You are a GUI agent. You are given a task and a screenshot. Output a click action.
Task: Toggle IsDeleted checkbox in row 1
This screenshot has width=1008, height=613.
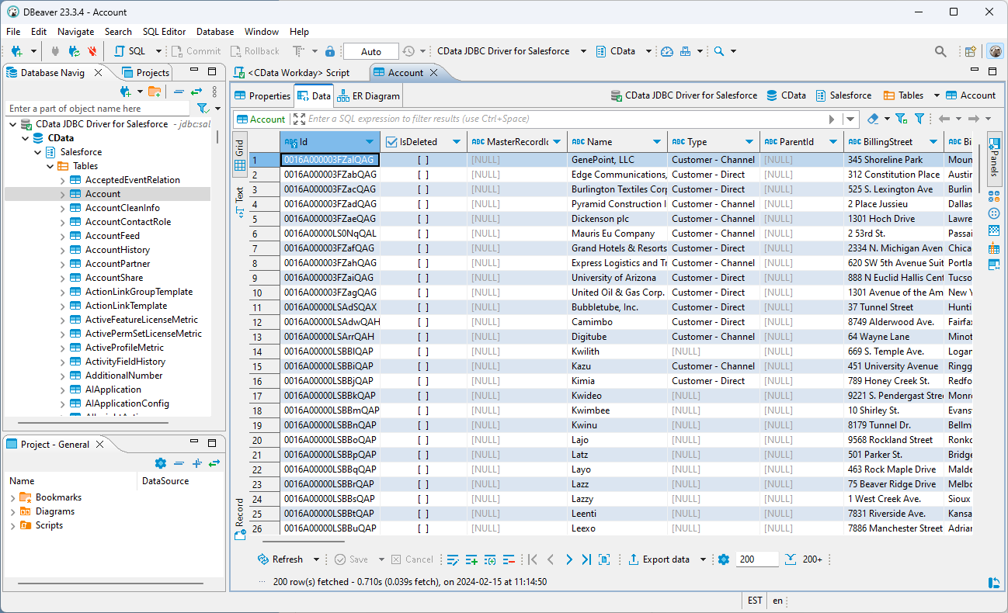[422, 160]
